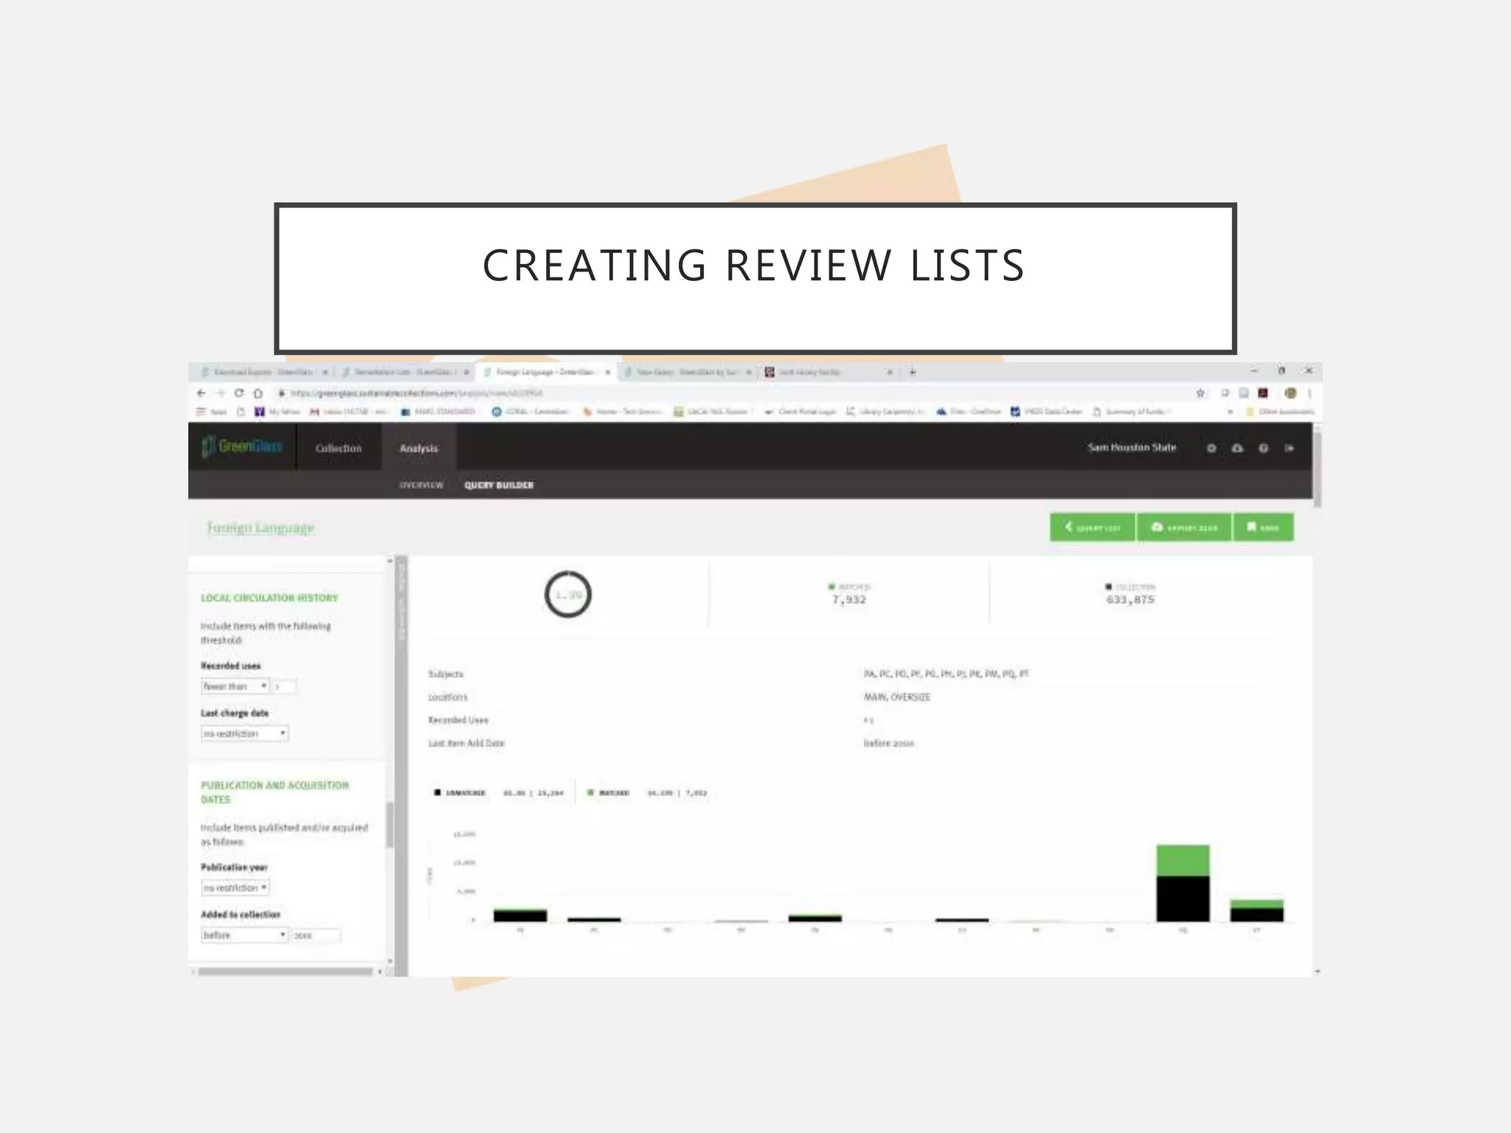The height and width of the screenshot is (1133, 1511).
Task: Click the page's main vertical scrollbar
Action: pyautogui.click(x=1317, y=470)
